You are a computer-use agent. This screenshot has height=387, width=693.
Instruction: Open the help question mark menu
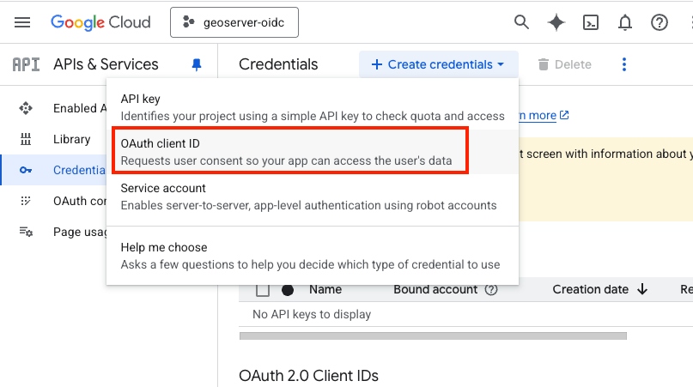pyautogui.click(x=660, y=22)
